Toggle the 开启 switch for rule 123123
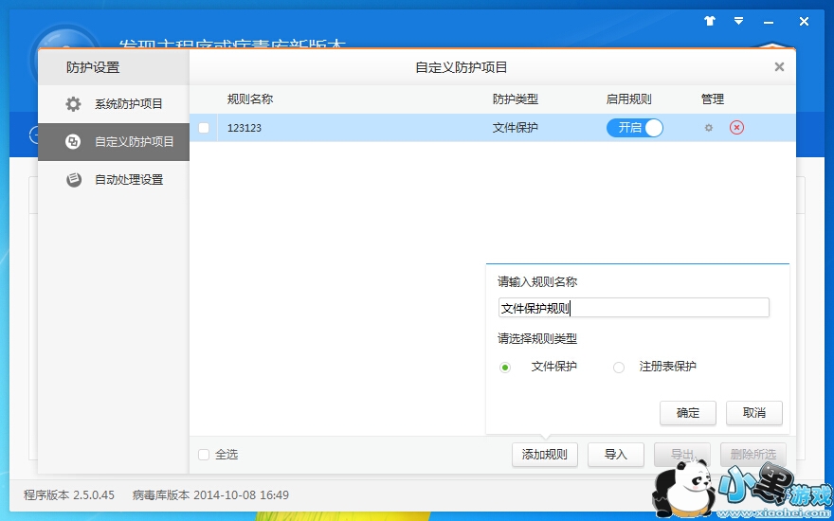Viewport: 834px width, 521px height. [x=635, y=128]
